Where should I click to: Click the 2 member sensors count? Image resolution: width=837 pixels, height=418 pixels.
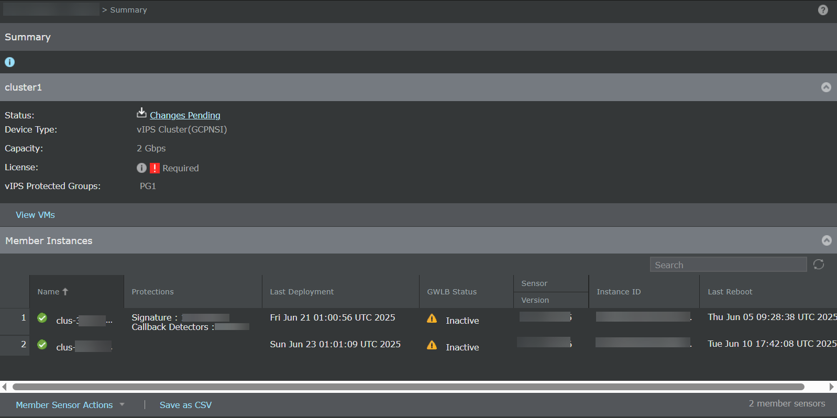[787, 403]
